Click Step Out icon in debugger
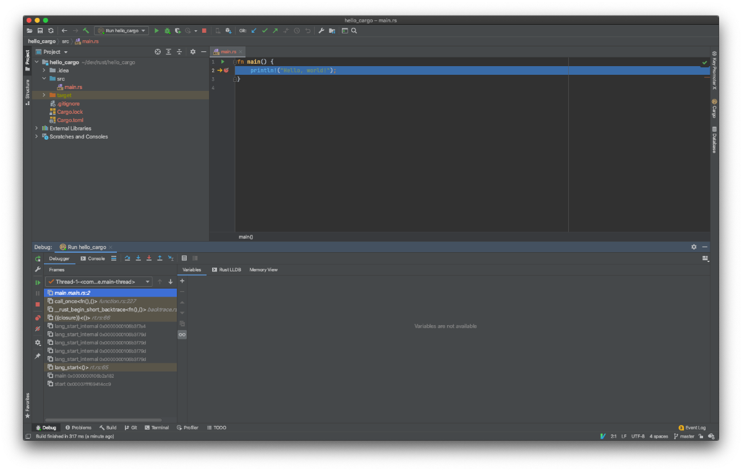742x471 pixels. coord(160,258)
